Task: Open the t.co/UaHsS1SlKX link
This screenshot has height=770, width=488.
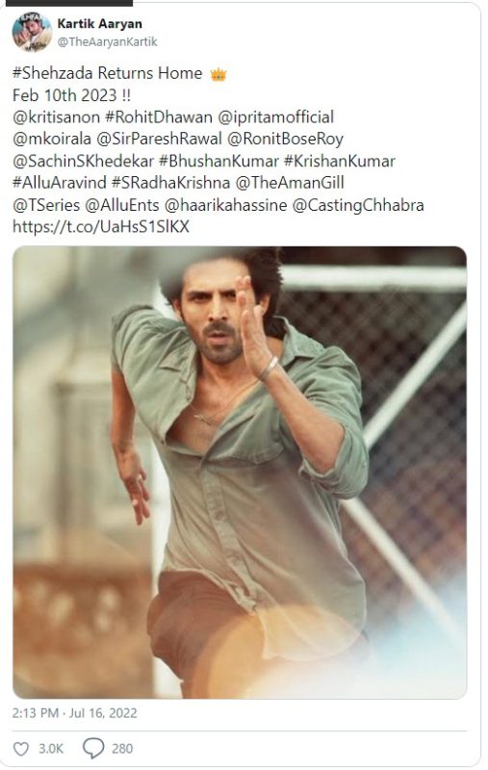Action: coord(101,226)
